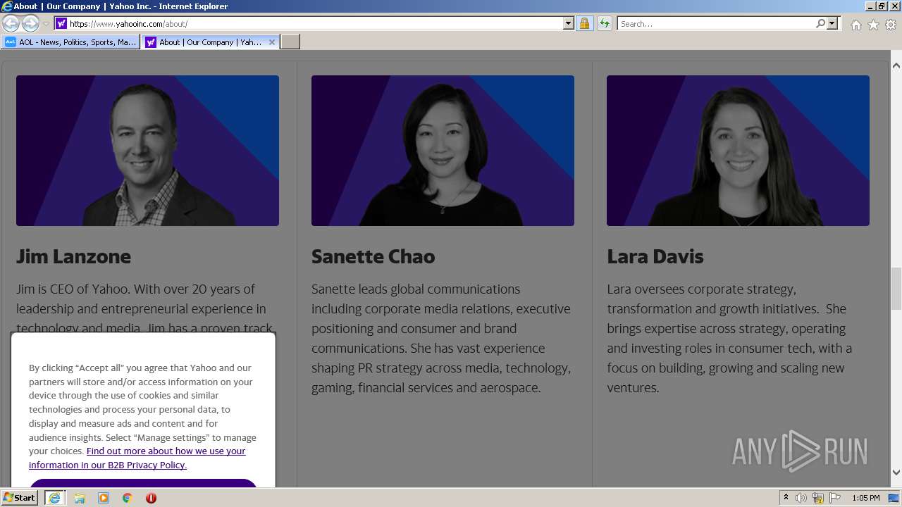Click the page scrollbar up arrow
902x507 pixels.
[896, 65]
